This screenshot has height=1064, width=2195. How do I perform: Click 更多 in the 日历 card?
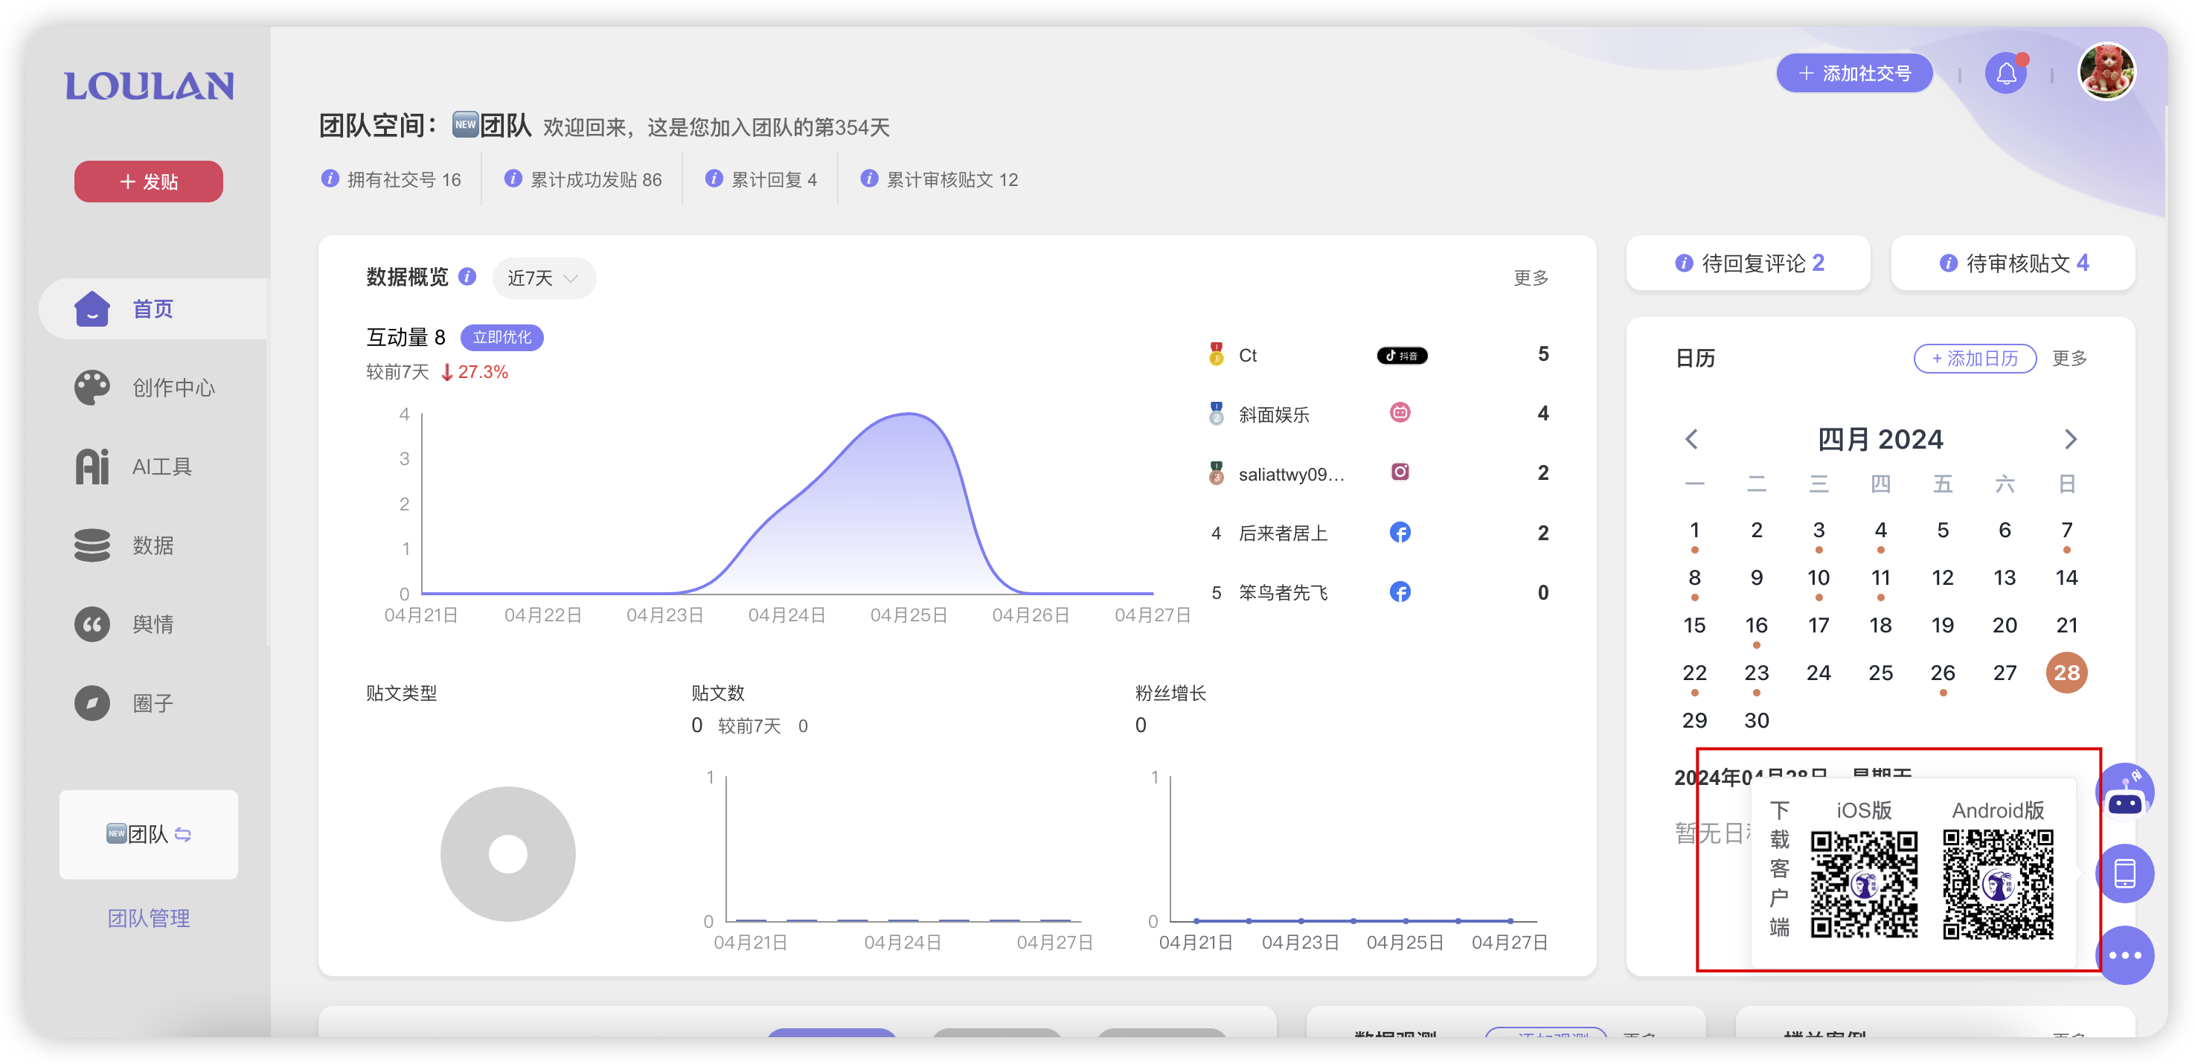click(2069, 359)
